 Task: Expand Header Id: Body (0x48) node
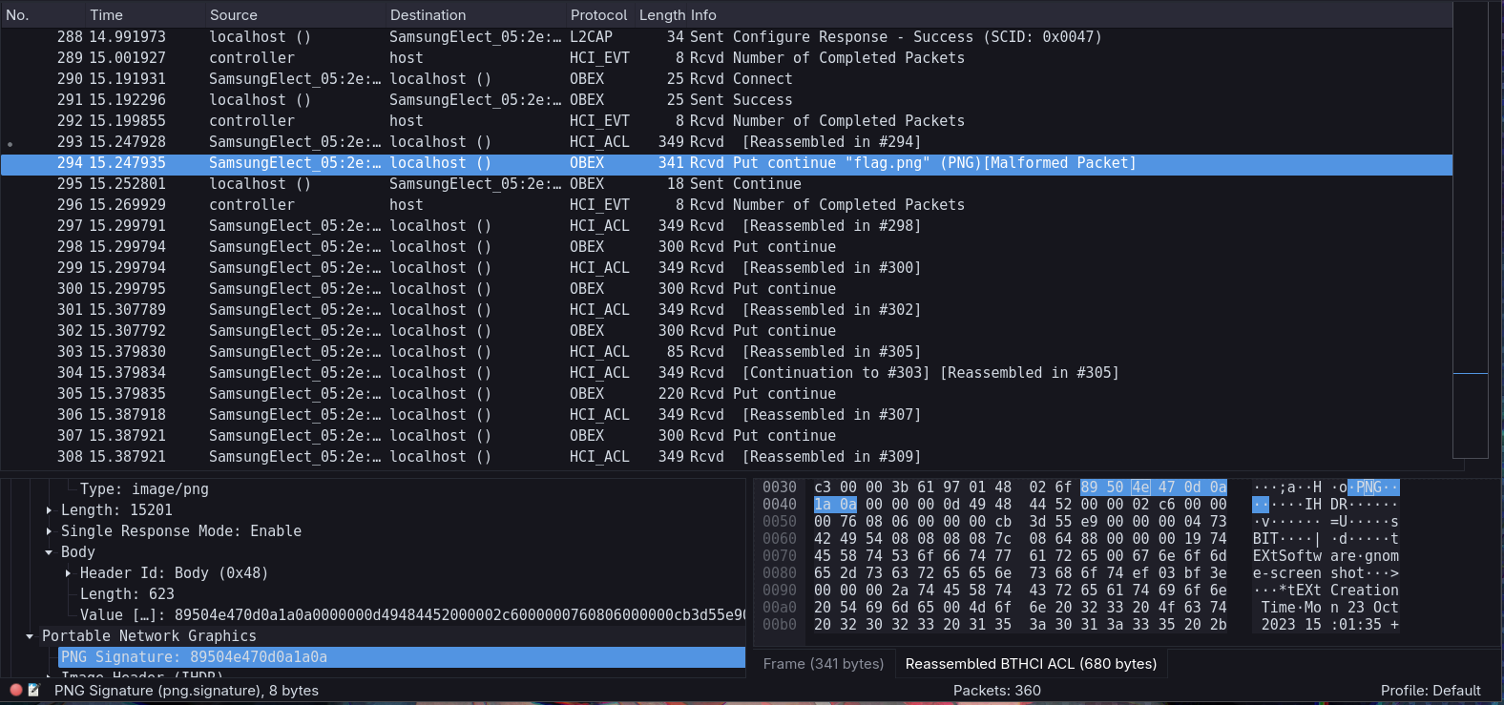[68, 573]
